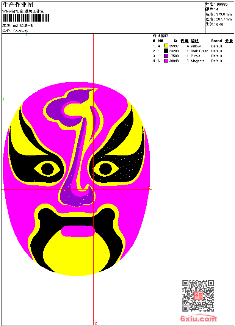This screenshot has width=235, height=326.
Task: Click the stitch count '7508' in Purple row
Action: [175, 56]
